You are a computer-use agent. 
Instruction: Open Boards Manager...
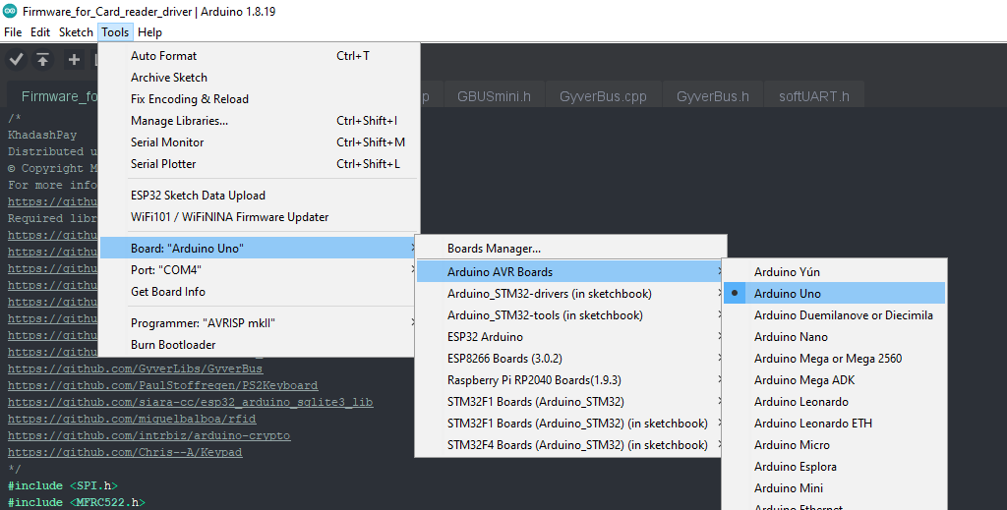coord(571,249)
